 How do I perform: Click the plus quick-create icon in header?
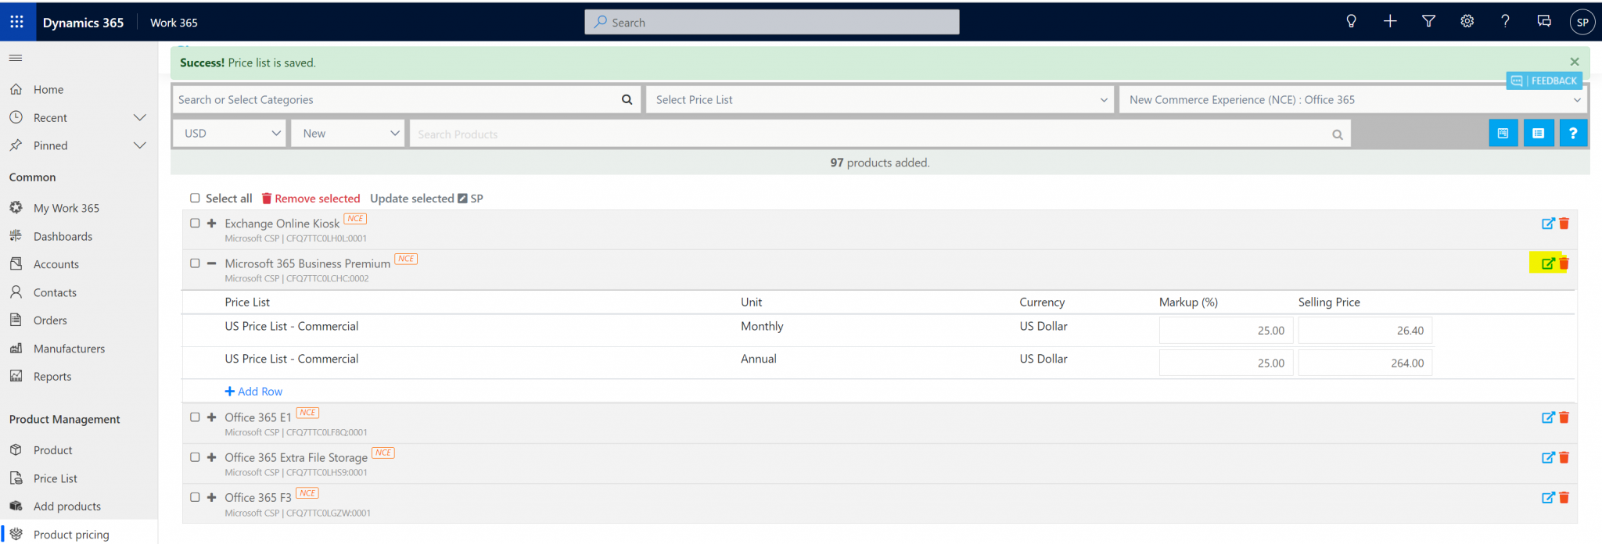(1390, 22)
